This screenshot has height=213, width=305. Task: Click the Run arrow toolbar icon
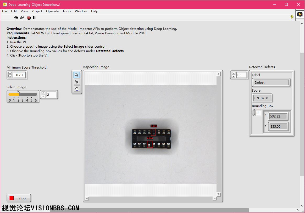pos(16,18)
